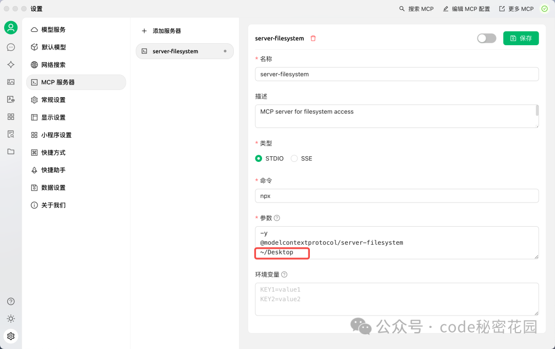Viewport: 555px width, 349px height.
Task: Open 编辑 MCP 配置 in top bar
Action: pos(466,9)
